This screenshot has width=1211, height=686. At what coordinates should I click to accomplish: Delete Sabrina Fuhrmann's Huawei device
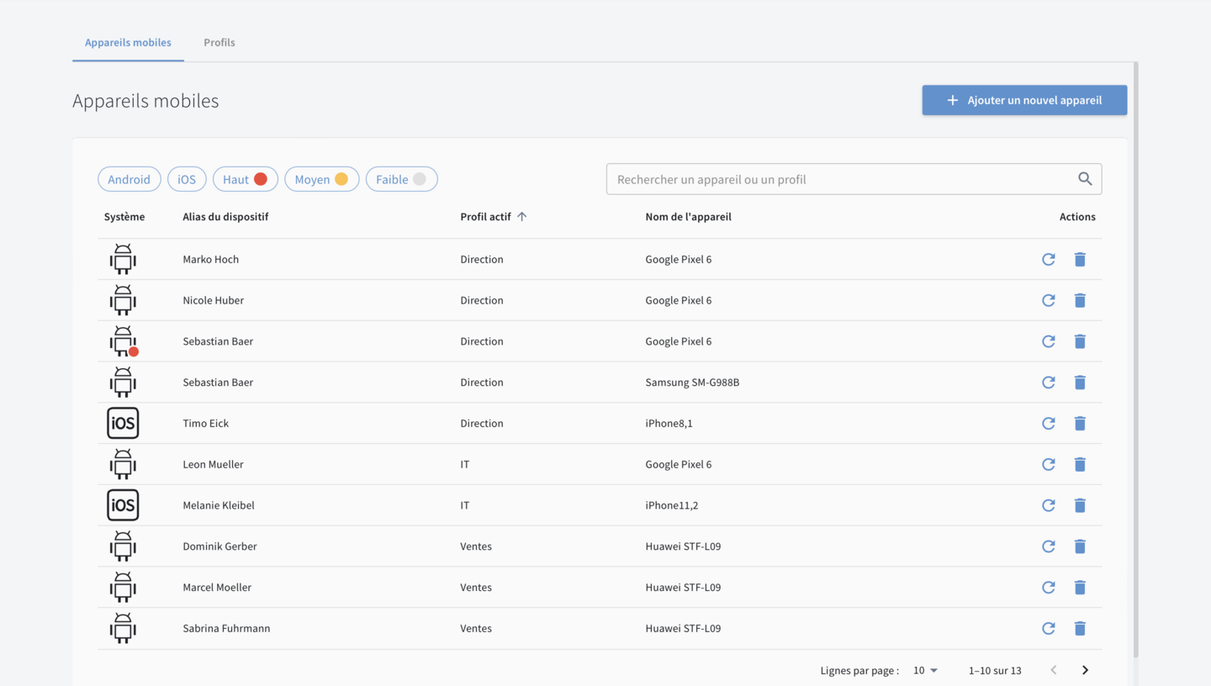coord(1080,628)
